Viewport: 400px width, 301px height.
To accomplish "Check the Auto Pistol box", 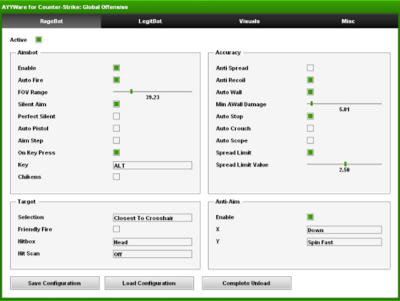I will tap(117, 128).
